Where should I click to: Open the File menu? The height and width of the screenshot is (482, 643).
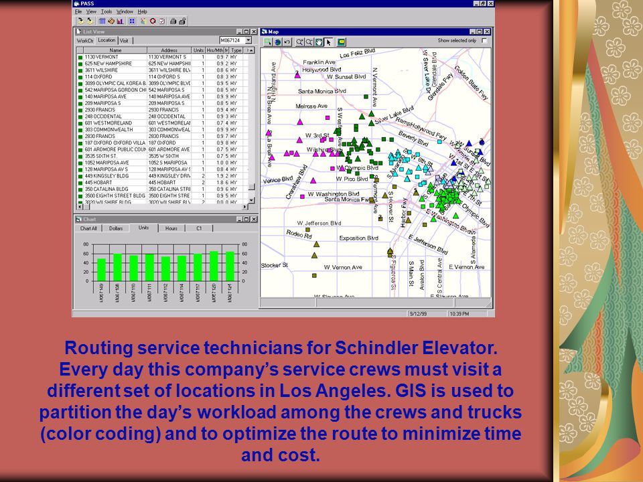(78, 11)
